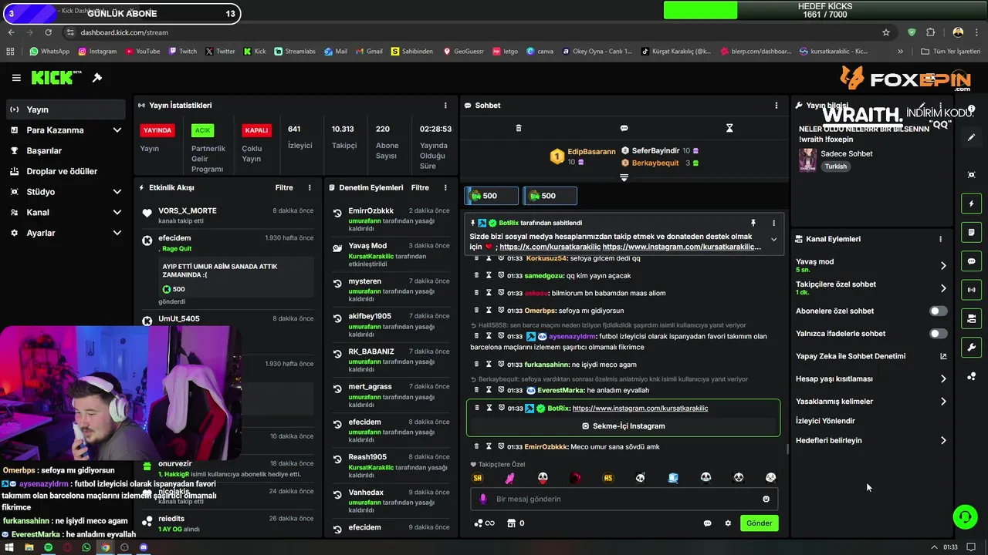Viewport: 988px width, 555px height.
Task: Toggle Yalnızca ifadelerle sohbet switch
Action: point(938,334)
